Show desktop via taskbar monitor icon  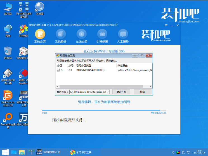(x=14, y=152)
